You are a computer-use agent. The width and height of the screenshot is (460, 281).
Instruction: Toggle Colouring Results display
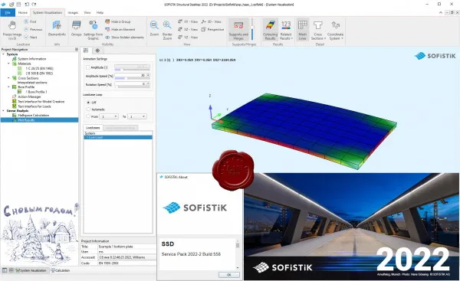(270, 30)
